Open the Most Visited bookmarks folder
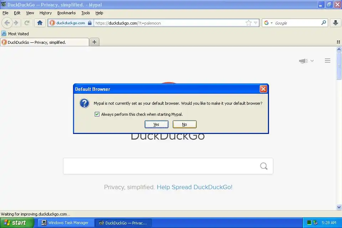Image resolution: width=342 pixels, height=228 pixels. 15,34
